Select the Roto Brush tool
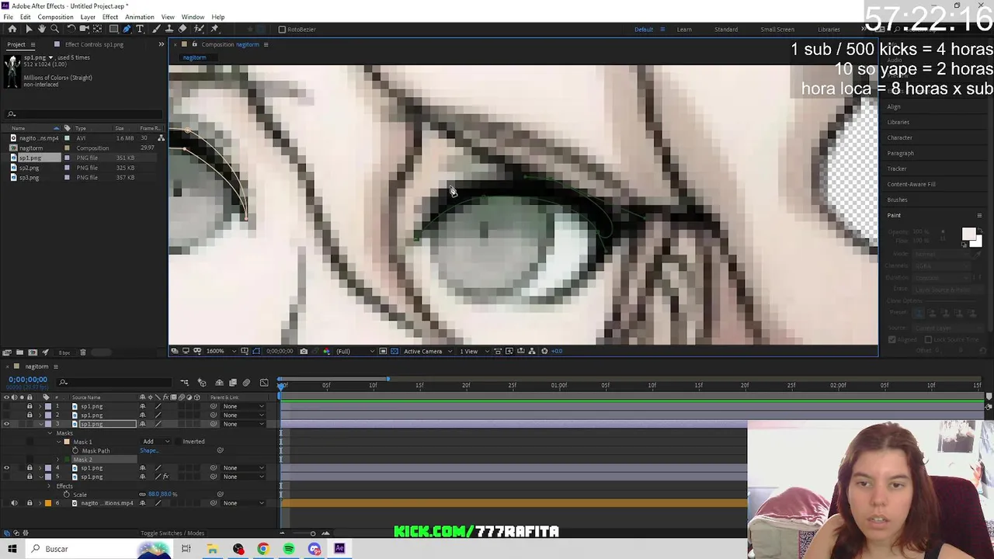This screenshot has height=559, width=994. point(198,29)
